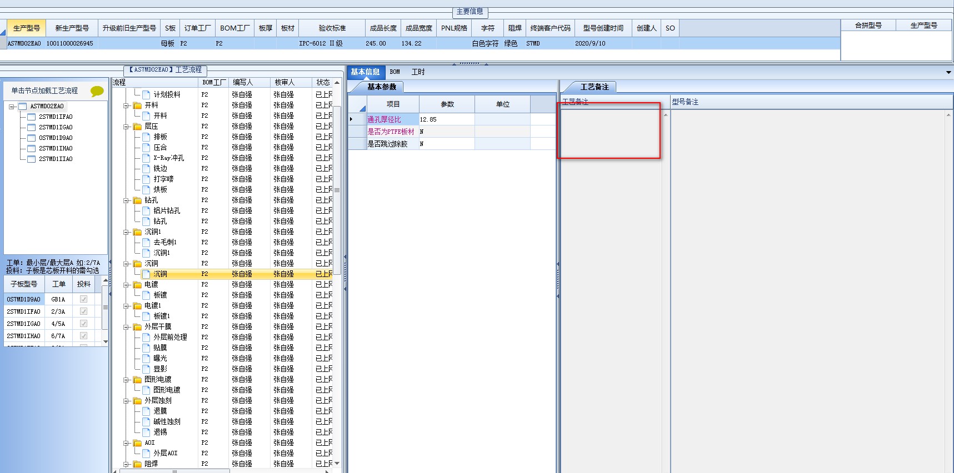The width and height of the screenshot is (954, 473).
Task: Click the 是否跳过除胶 parameter row
Action: click(x=452, y=144)
